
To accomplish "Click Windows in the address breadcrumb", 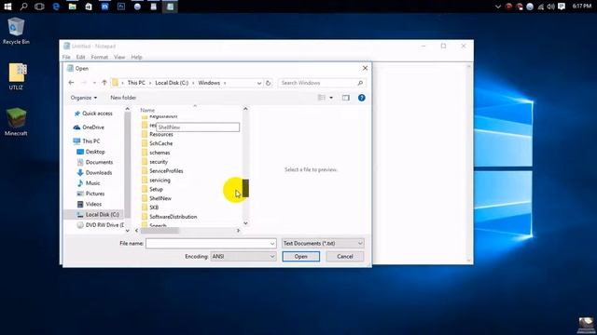I will click(x=209, y=83).
